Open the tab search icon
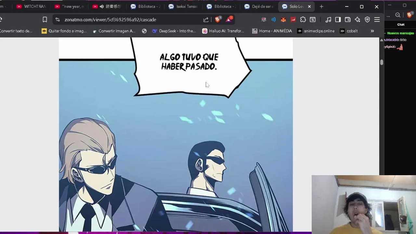Viewport: 416px width, 234px height. coord(313,19)
